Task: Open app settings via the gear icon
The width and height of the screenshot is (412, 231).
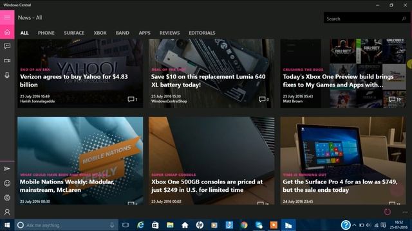Action: point(7,198)
